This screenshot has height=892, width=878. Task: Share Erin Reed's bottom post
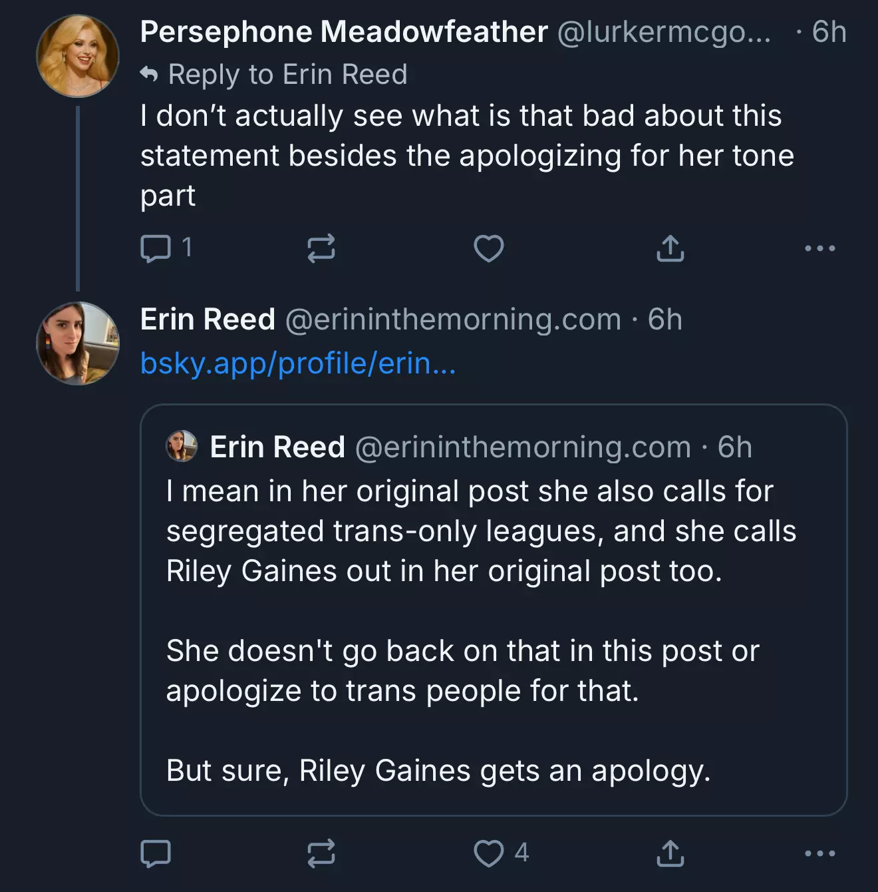pyautogui.click(x=670, y=853)
